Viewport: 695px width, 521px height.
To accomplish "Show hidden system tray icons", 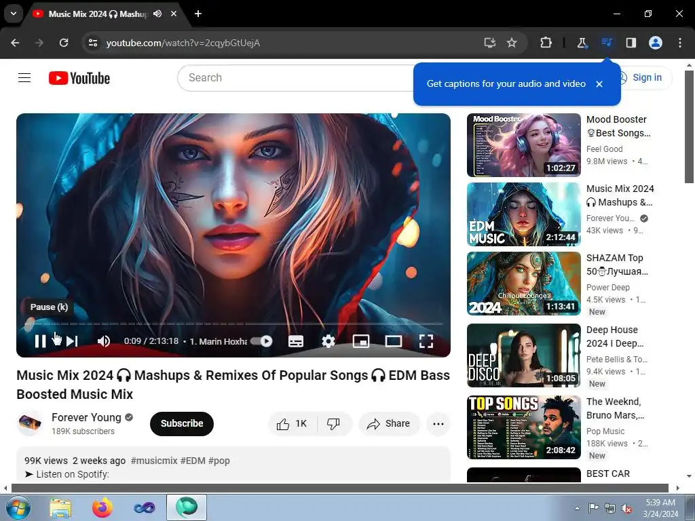I will click(x=577, y=508).
